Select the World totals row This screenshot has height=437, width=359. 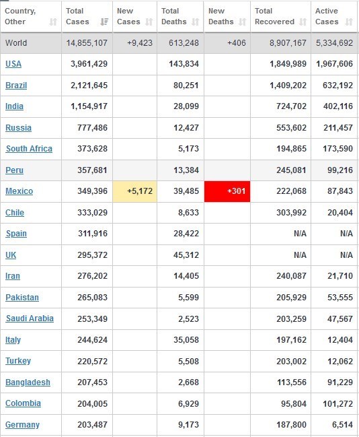tap(179, 43)
